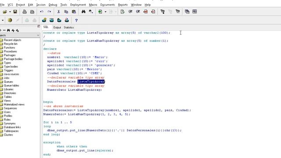The image size is (281, 158).
Task: Open the Project menu
Action: tap(21, 5)
